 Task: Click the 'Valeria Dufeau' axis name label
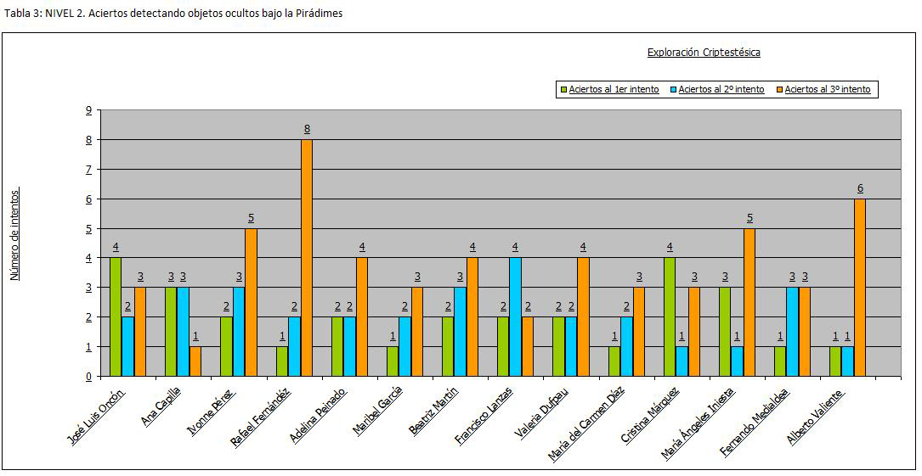click(x=541, y=413)
